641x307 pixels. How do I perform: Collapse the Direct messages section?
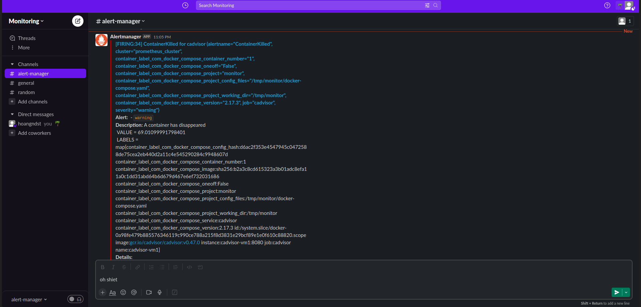(x=12, y=114)
